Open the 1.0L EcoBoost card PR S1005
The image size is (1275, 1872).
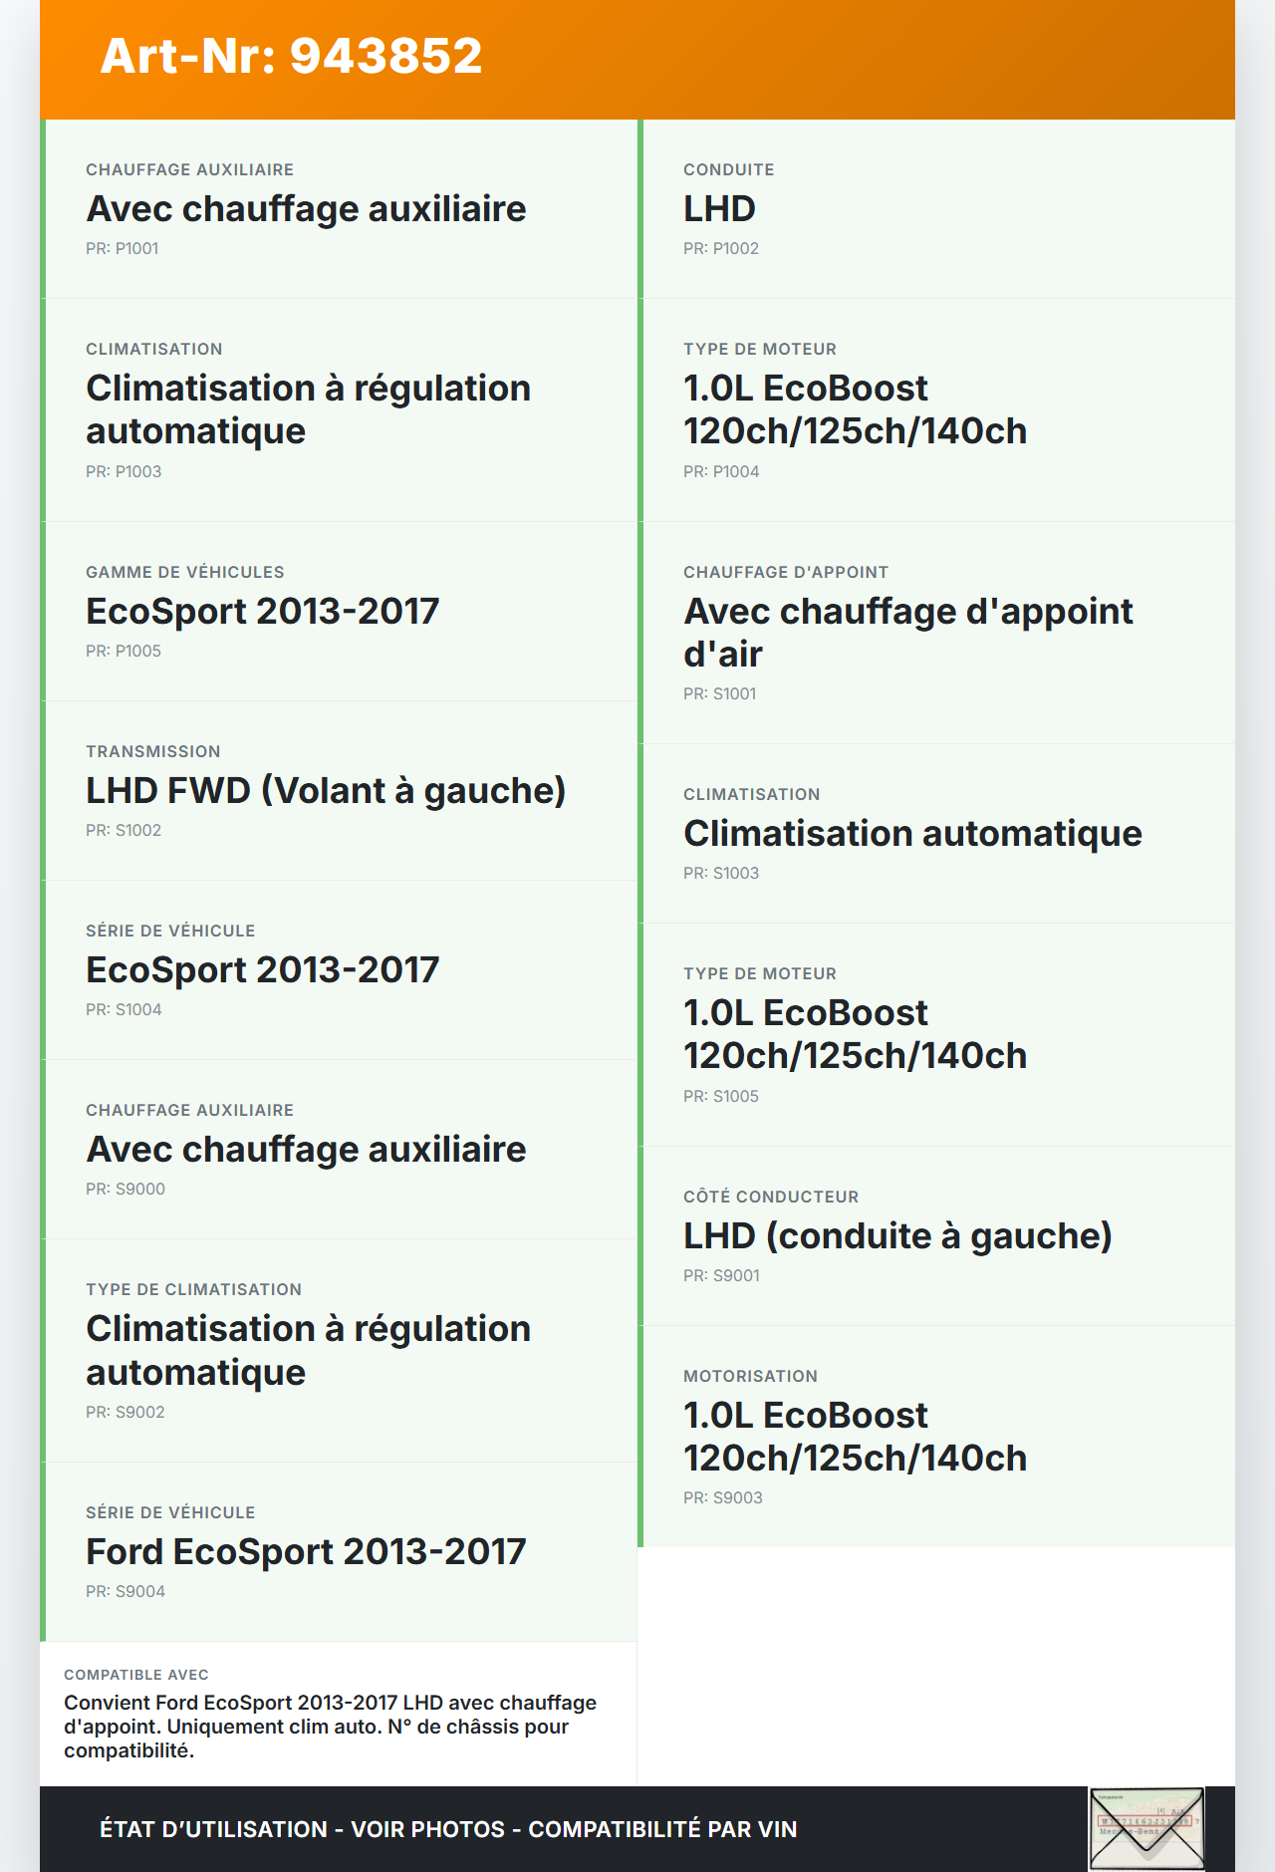click(x=936, y=1034)
